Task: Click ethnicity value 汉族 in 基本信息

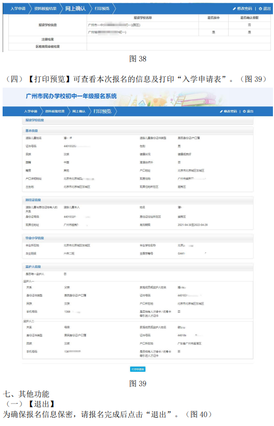Action: (67, 154)
